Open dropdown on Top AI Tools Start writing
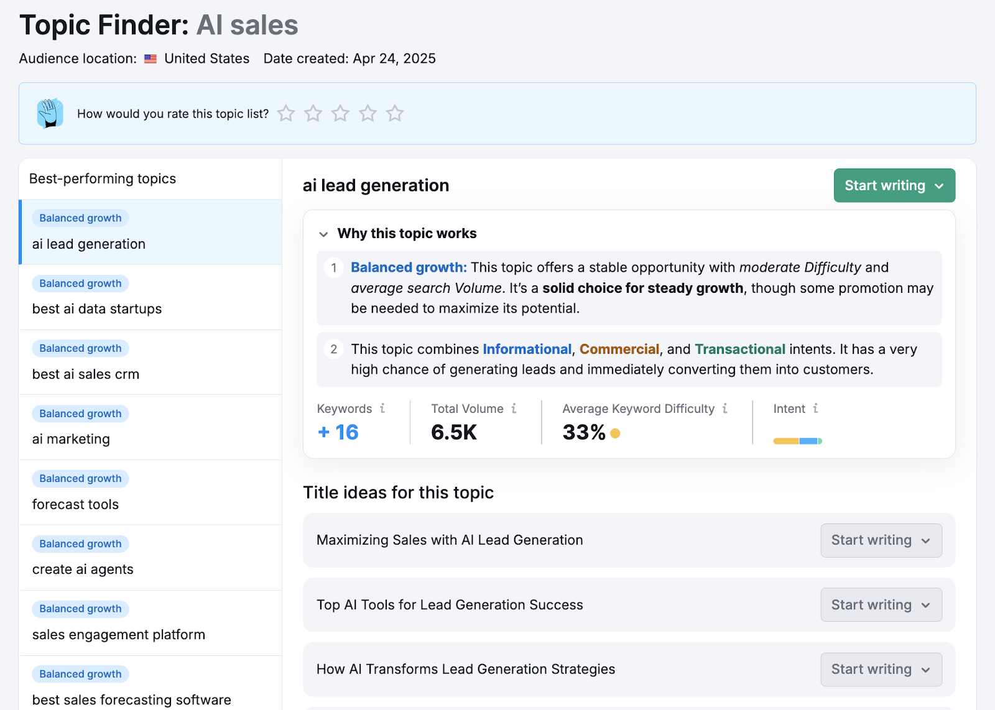 pyautogui.click(x=925, y=604)
